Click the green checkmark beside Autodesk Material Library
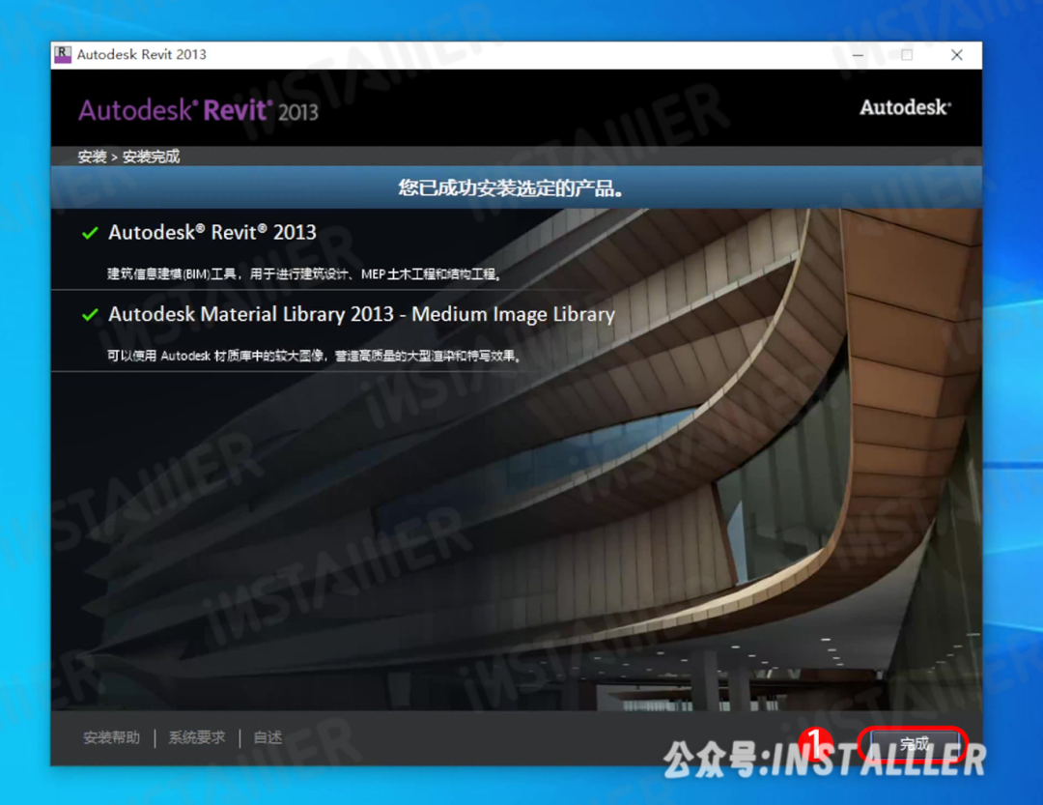Screen dimensions: 1043x805 click(x=90, y=314)
